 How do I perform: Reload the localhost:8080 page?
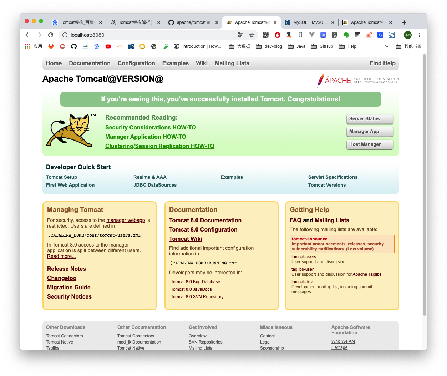coord(51,35)
